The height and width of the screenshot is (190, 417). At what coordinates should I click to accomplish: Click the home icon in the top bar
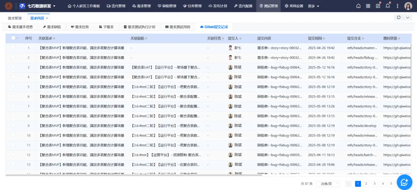click(358, 6)
